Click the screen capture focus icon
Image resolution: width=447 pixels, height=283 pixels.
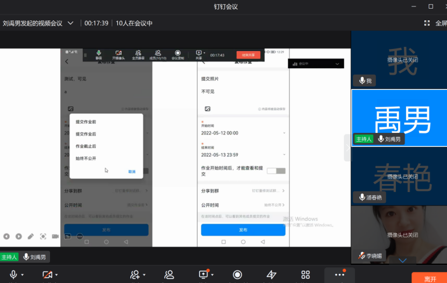(x=43, y=236)
